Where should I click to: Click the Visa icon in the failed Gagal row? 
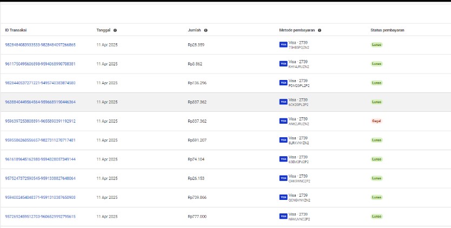[283, 121]
